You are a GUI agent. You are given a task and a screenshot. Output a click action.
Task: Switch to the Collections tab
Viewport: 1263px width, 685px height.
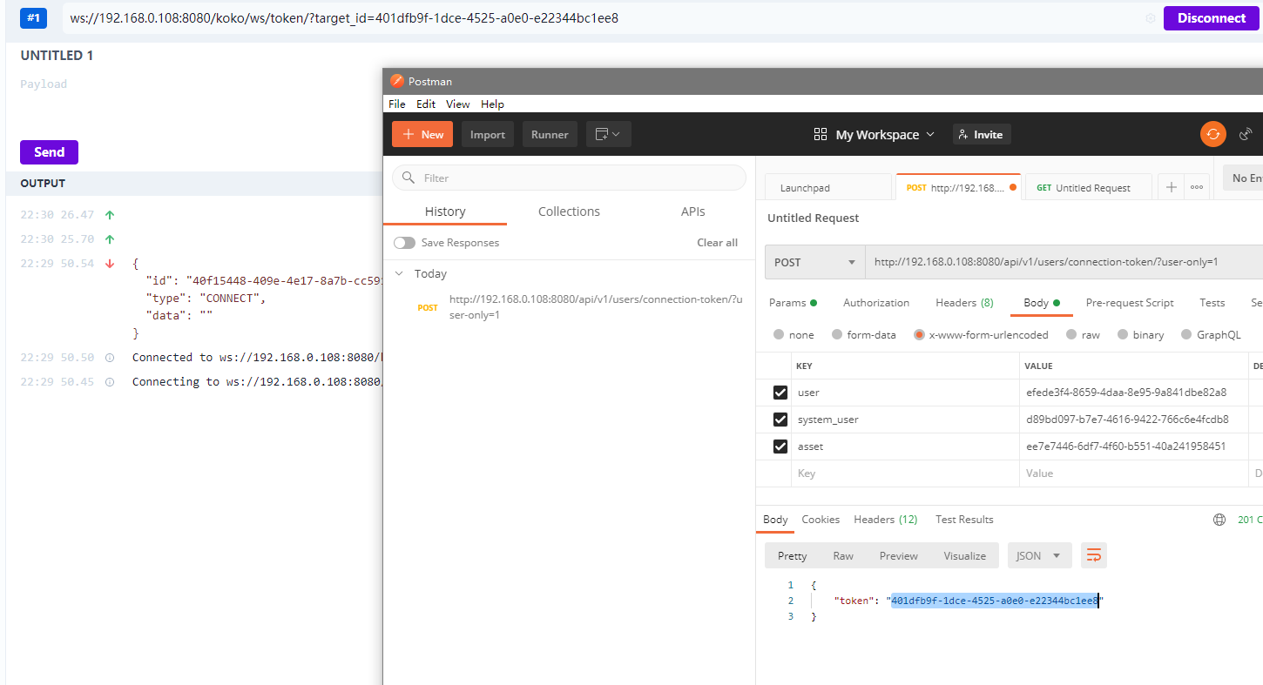[569, 212]
